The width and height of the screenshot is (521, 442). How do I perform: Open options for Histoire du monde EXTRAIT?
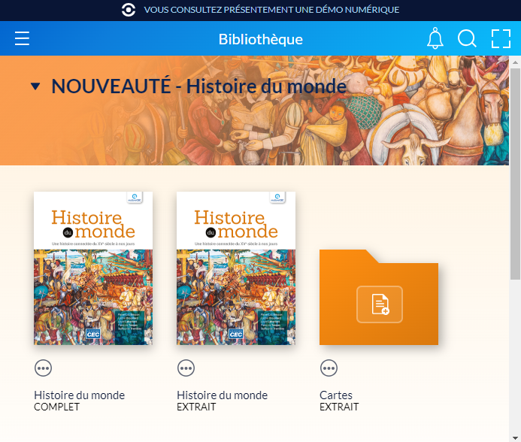[x=186, y=368]
